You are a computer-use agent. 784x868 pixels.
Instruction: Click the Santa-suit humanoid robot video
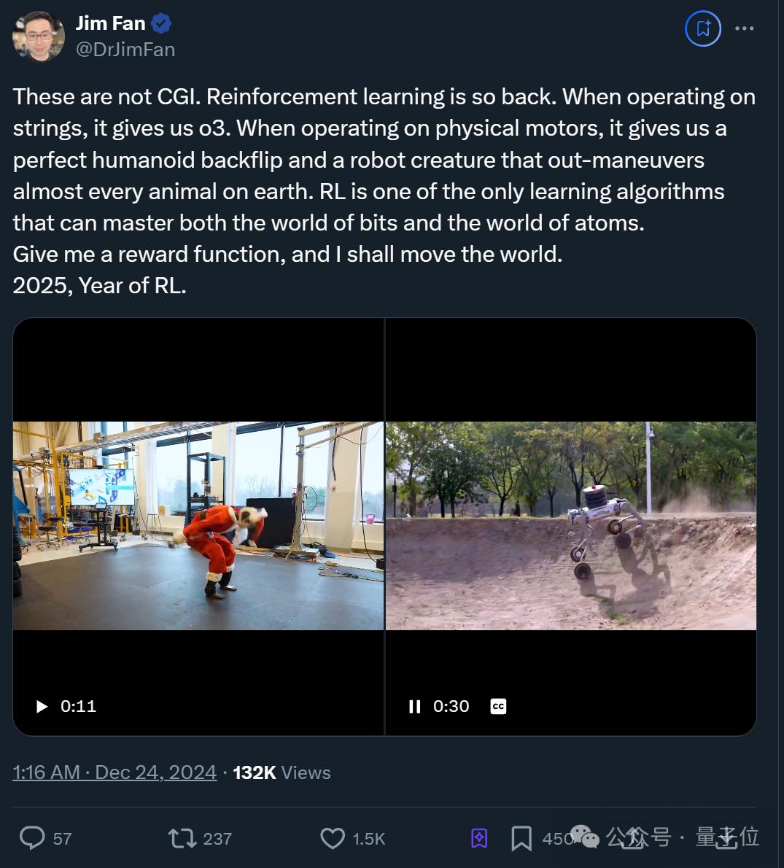(x=198, y=525)
